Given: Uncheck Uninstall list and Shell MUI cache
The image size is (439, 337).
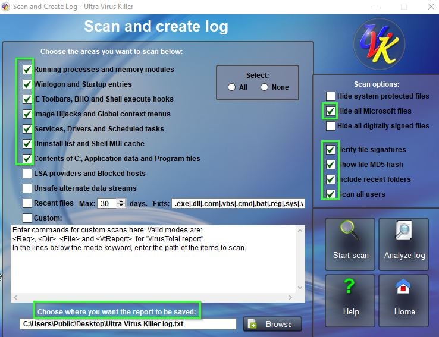Looking at the screenshot, I should click(x=27, y=143).
